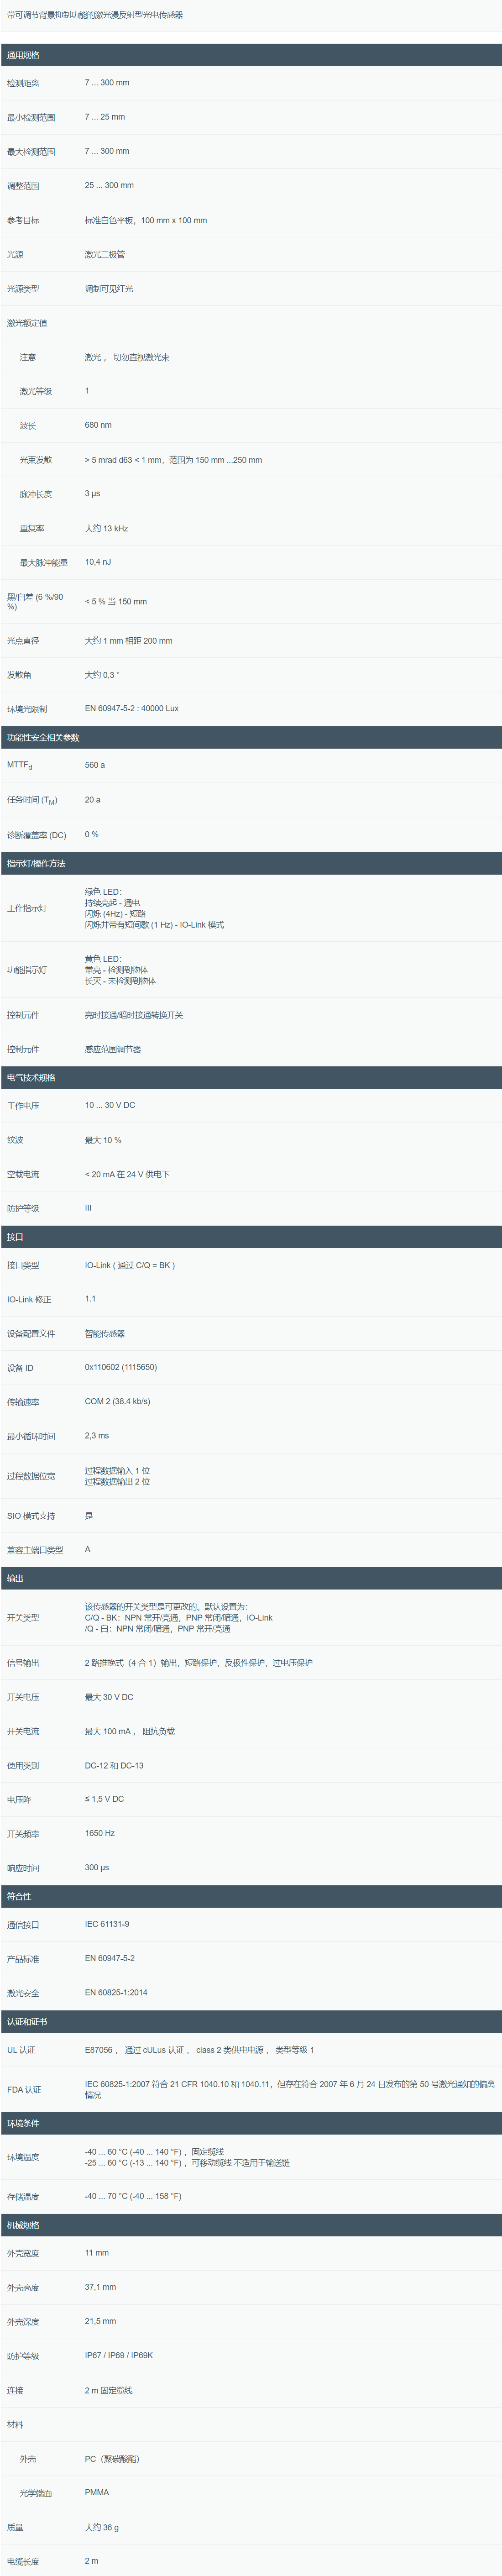The height and width of the screenshot is (2576, 502).
Task: Click the value '最大 100 mA， 阻抗负载'
Action: pyautogui.click(x=130, y=1731)
